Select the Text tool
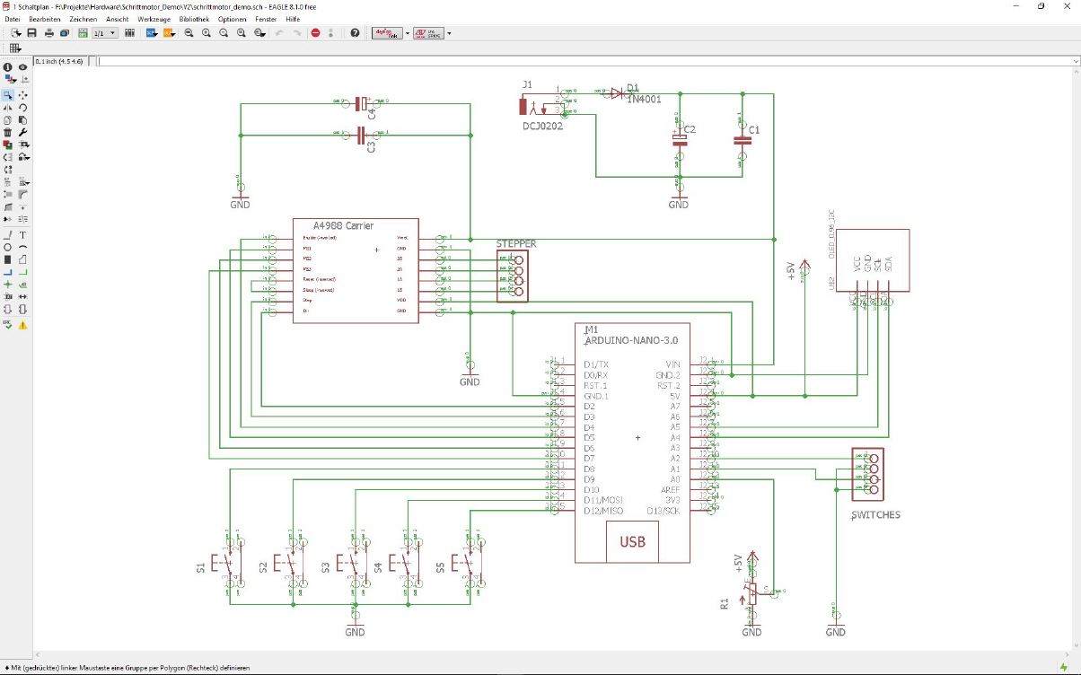Viewport: 1081px width, 675px height. click(x=23, y=234)
